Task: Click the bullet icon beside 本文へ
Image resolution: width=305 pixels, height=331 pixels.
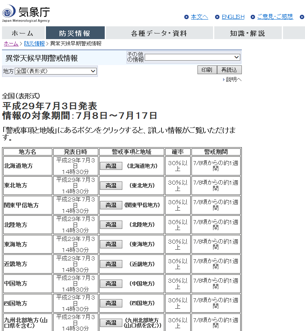Action: pyautogui.click(x=186, y=17)
